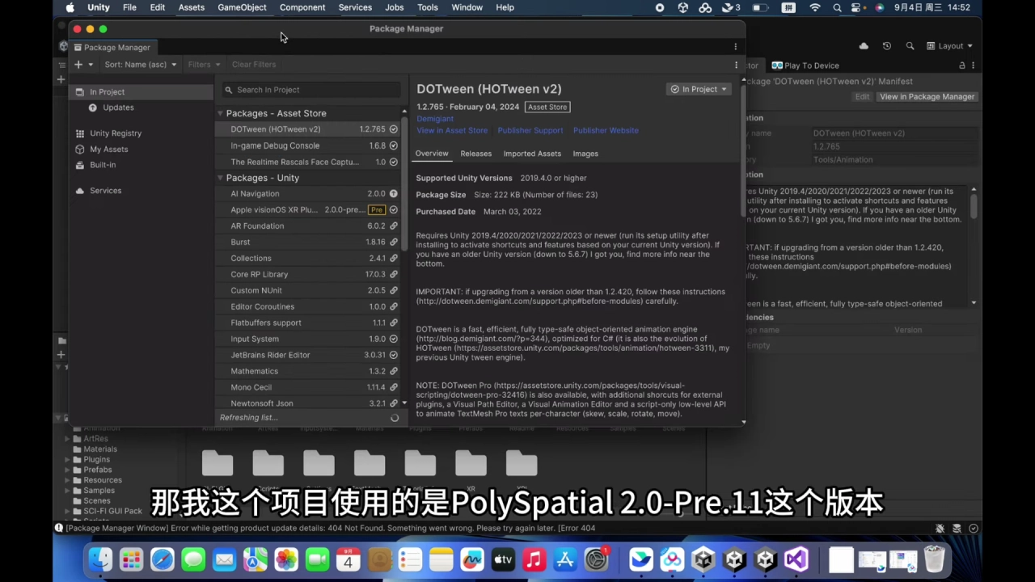Open the Jobs menu

(x=395, y=7)
